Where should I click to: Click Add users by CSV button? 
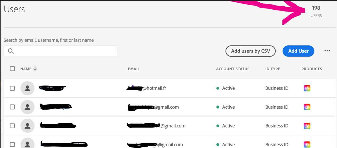pos(251,51)
